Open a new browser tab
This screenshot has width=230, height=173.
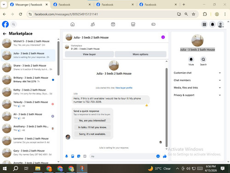pos(184,5)
